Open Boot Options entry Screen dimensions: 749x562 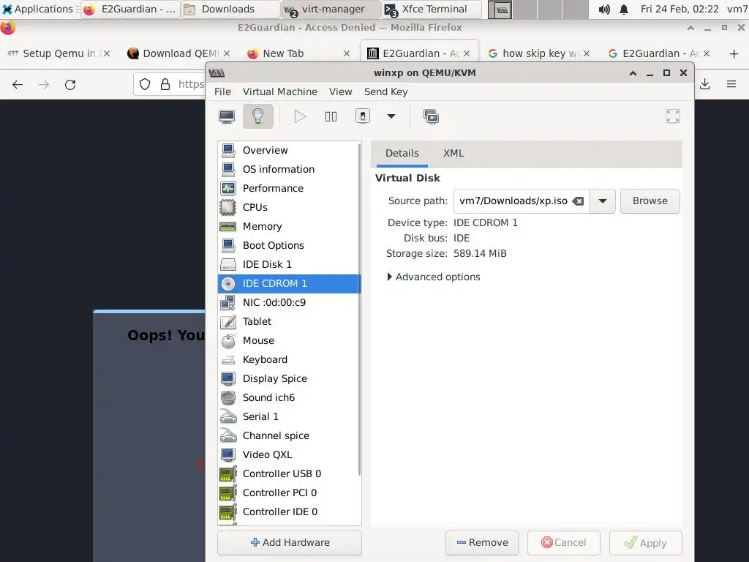point(289,245)
